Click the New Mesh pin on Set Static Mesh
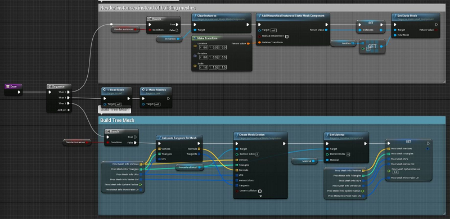 point(395,35)
